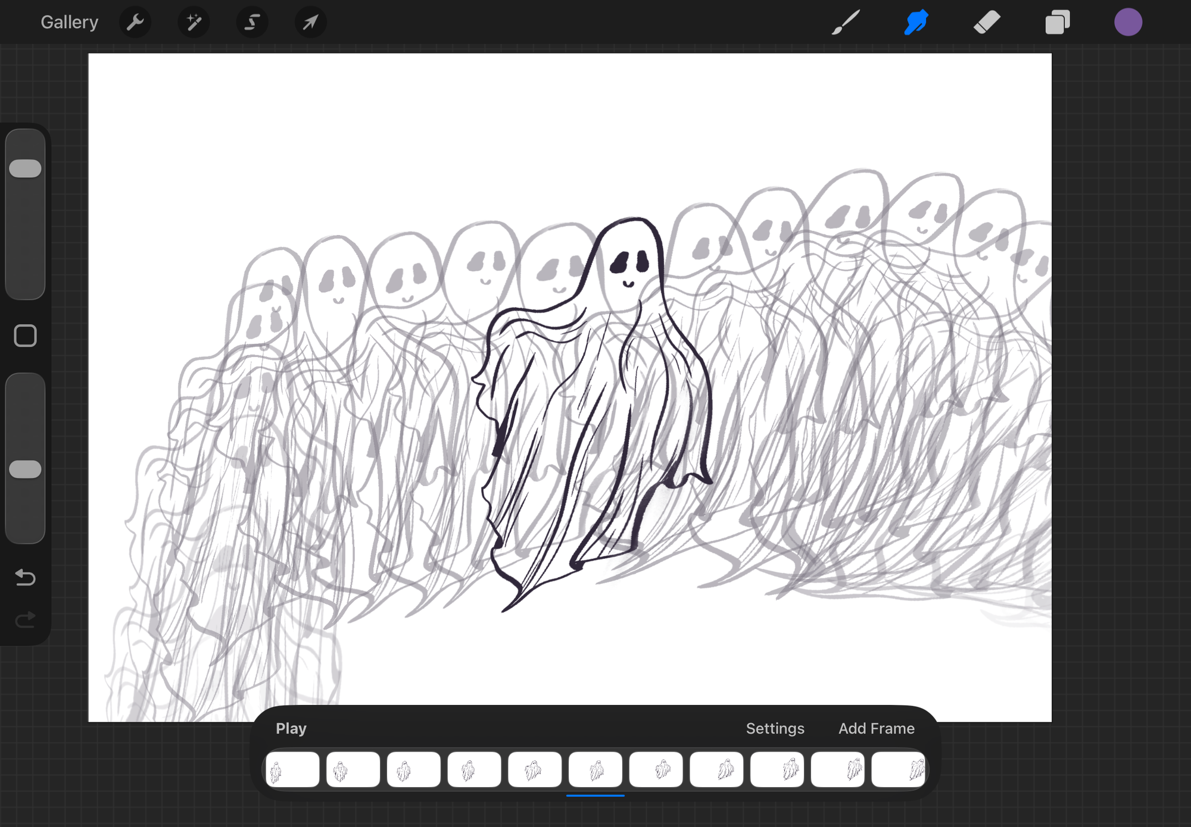Screen dimensions: 1191x827
Task: Click the Undo arrow
Action: (25, 577)
